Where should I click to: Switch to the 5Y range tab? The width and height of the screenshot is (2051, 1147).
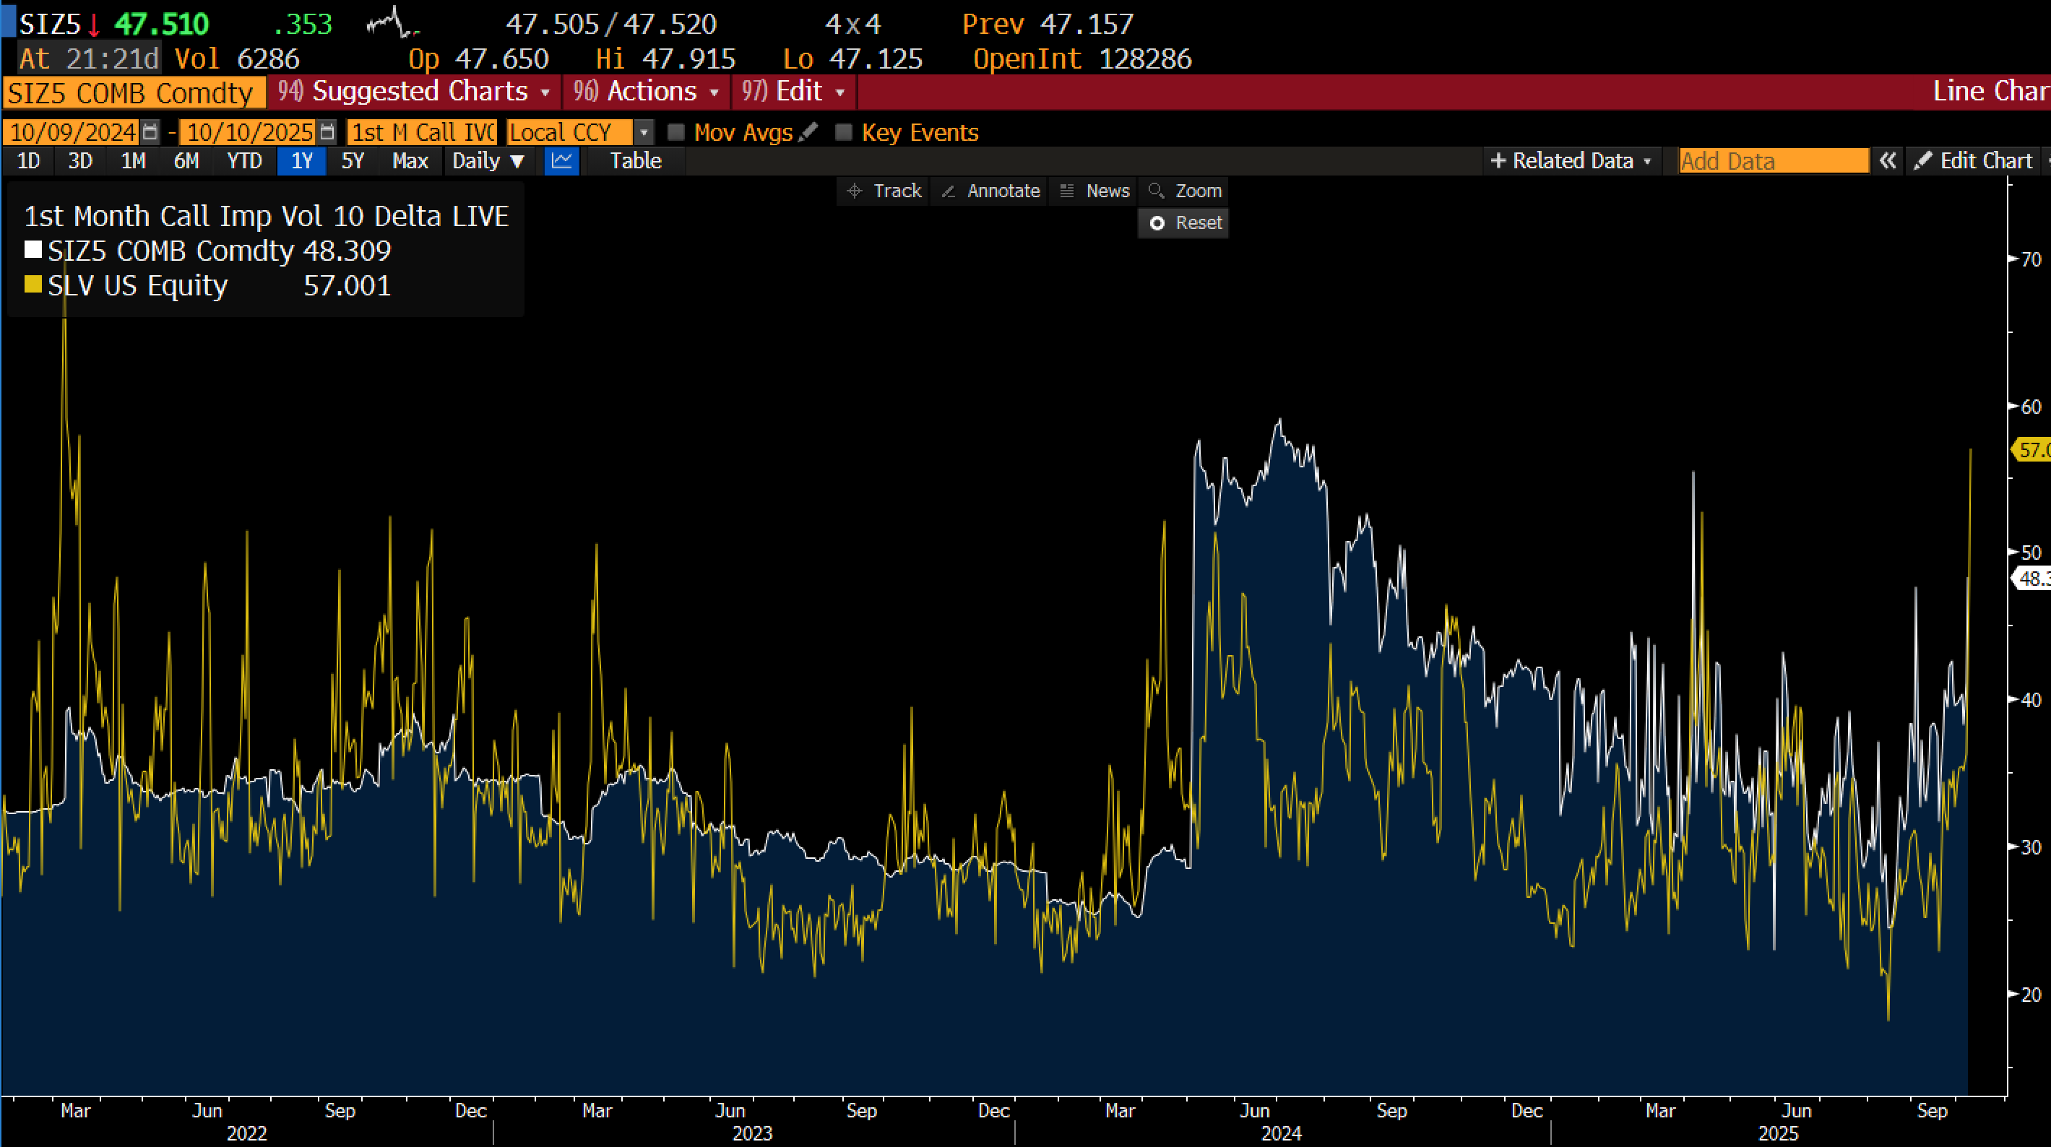(x=352, y=161)
